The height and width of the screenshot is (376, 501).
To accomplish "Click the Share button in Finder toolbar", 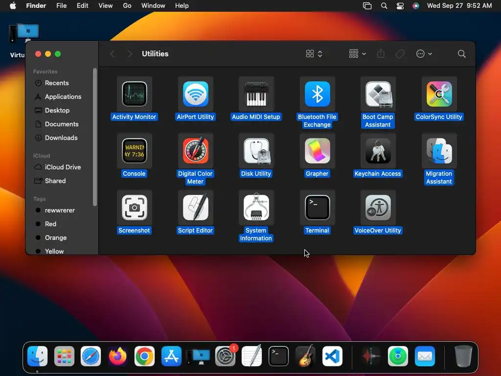I will point(381,54).
